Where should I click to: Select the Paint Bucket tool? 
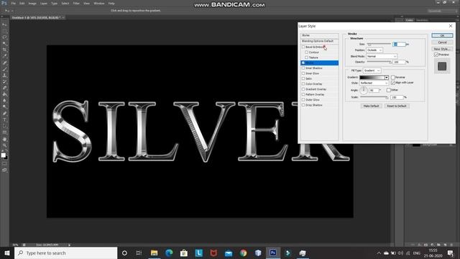pos(4,94)
